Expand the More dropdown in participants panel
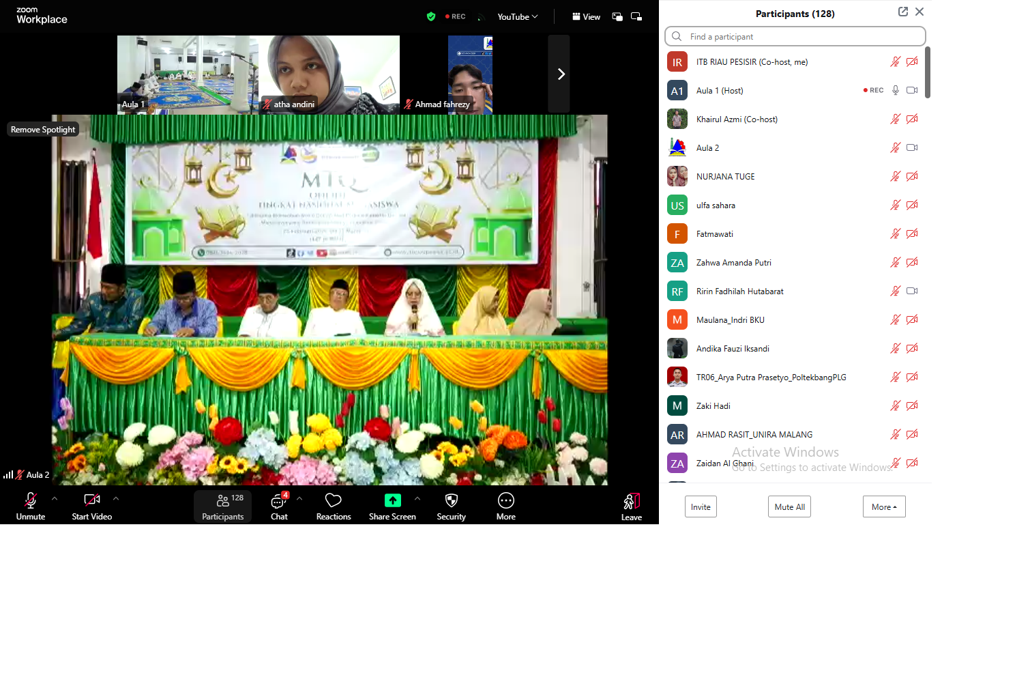Image resolution: width=1030 pixels, height=699 pixels. (883, 507)
